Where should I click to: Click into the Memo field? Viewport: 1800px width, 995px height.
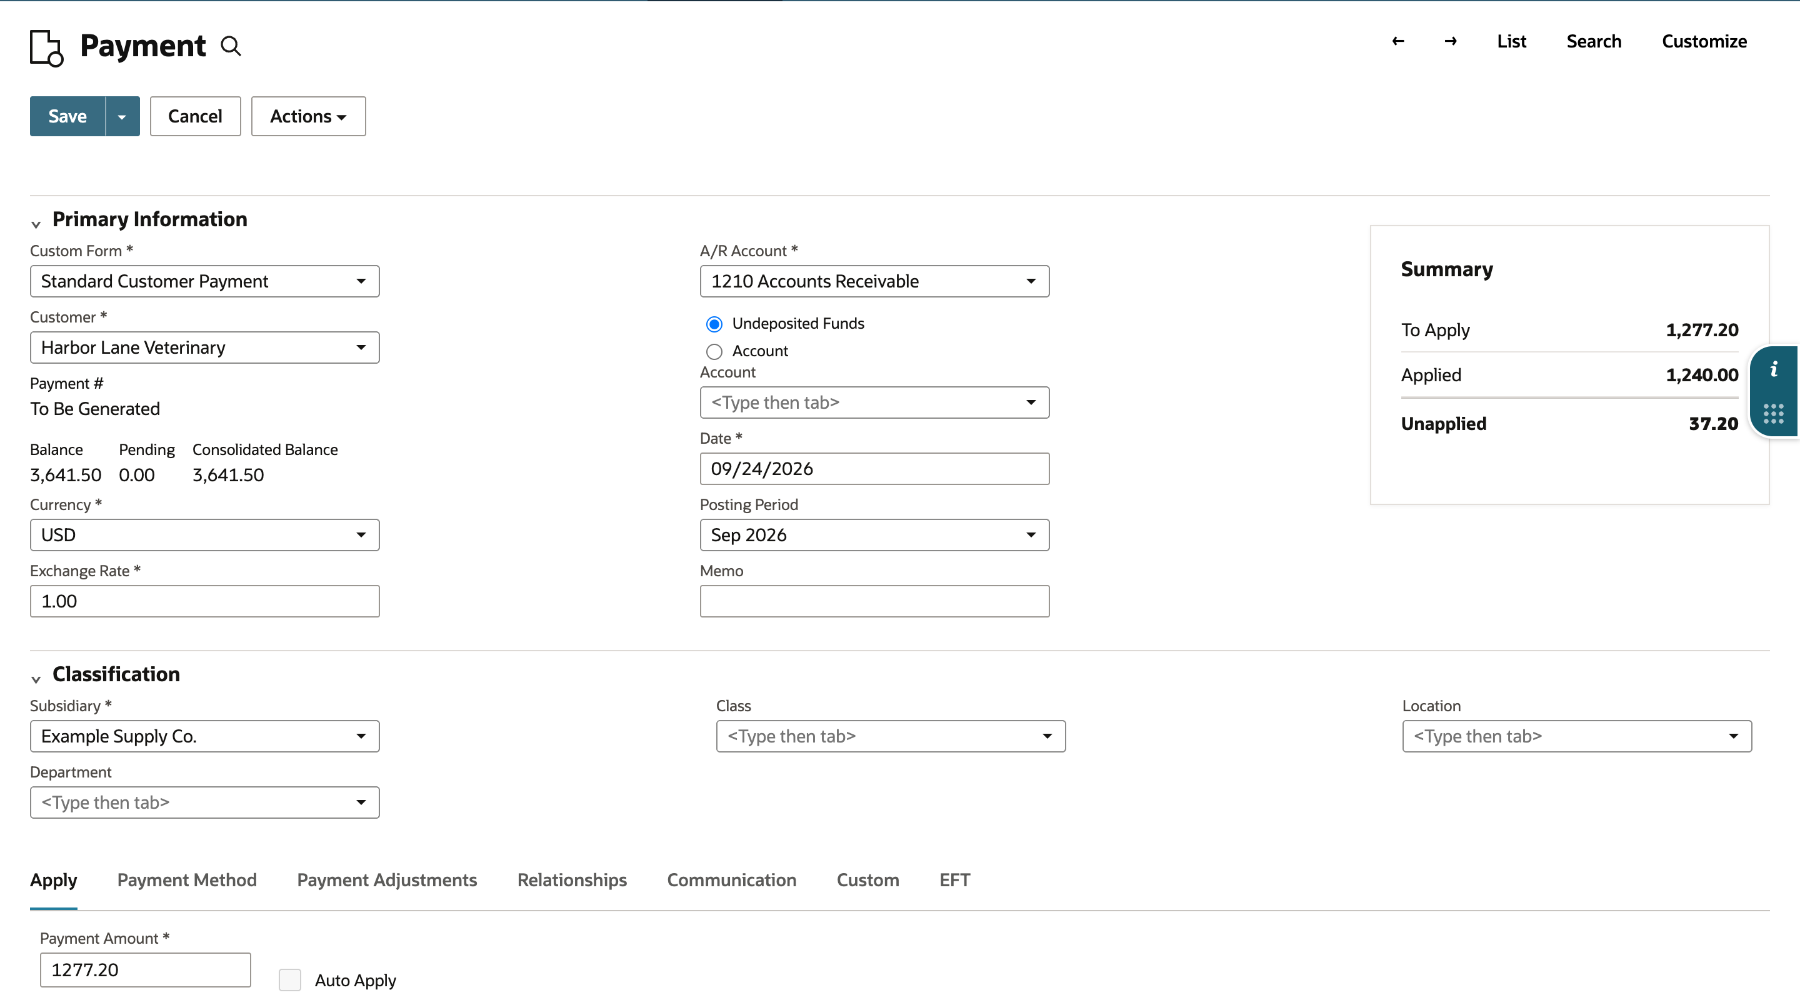tap(875, 601)
